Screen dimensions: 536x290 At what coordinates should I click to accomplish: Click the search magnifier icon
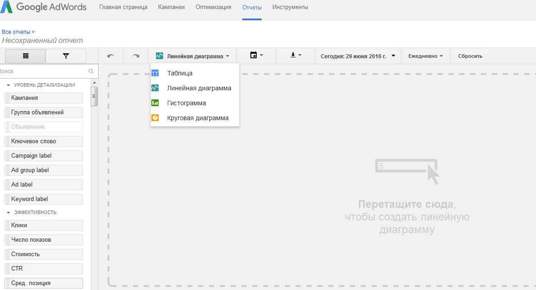click(91, 71)
